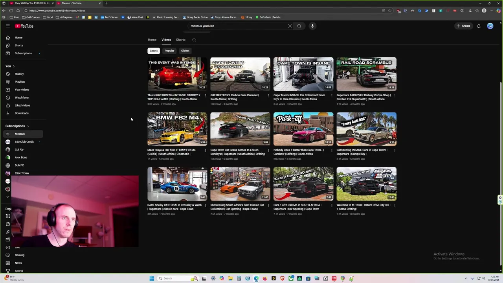Image resolution: width=503 pixels, height=283 pixels.
Task: Open more options for G82 DESTROY'S video
Action: [269, 96]
